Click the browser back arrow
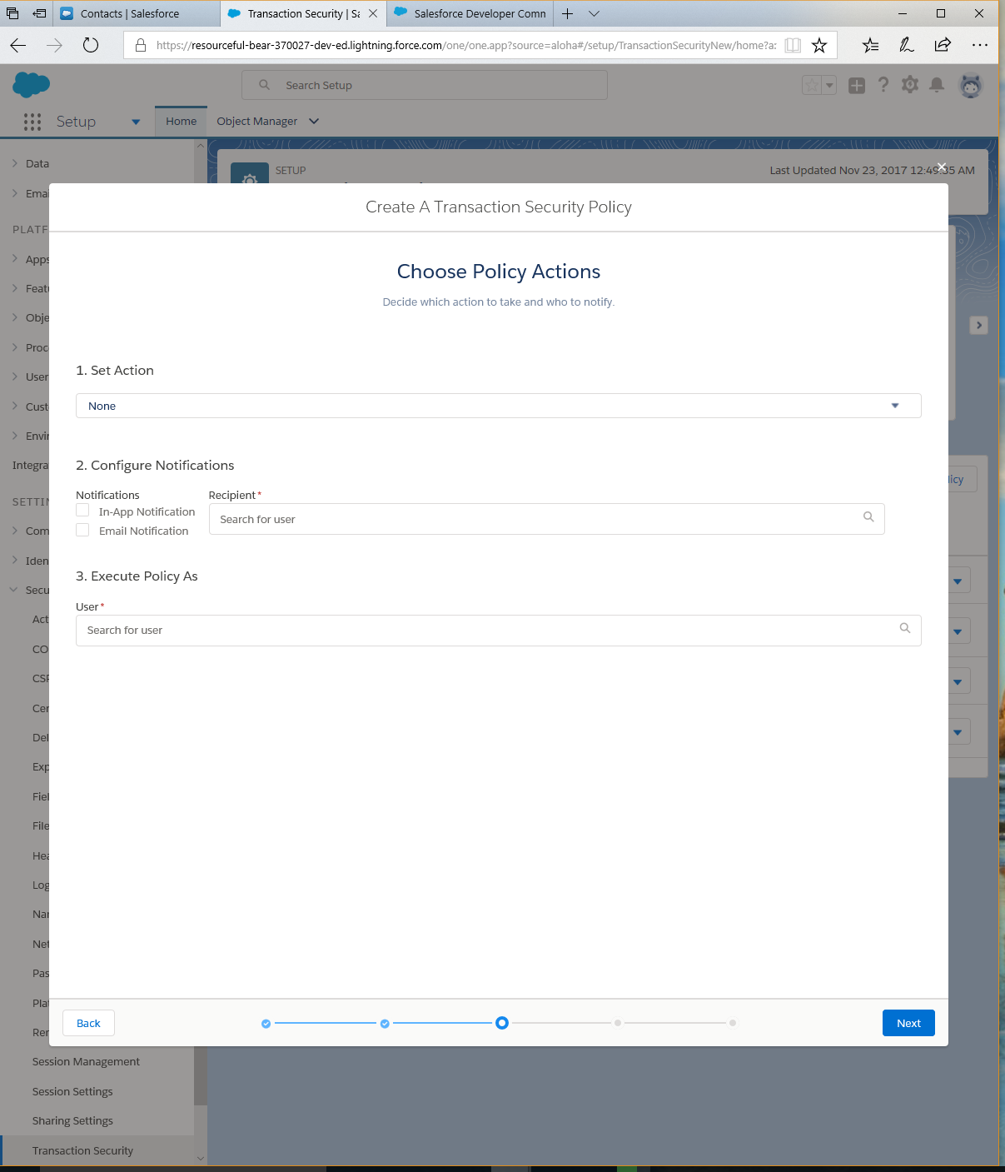 (x=18, y=45)
